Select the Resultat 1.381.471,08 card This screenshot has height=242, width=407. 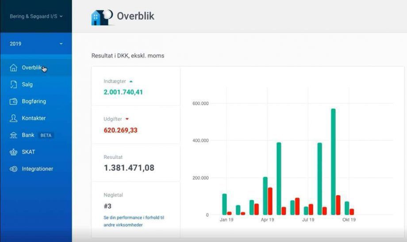pos(136,163)
